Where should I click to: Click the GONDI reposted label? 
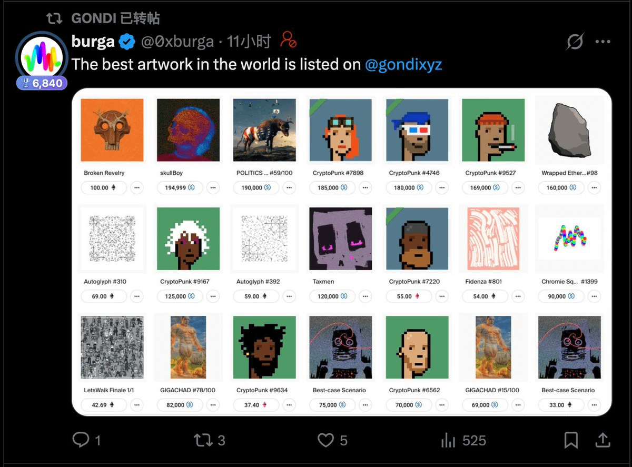click(x=115, y=18)
